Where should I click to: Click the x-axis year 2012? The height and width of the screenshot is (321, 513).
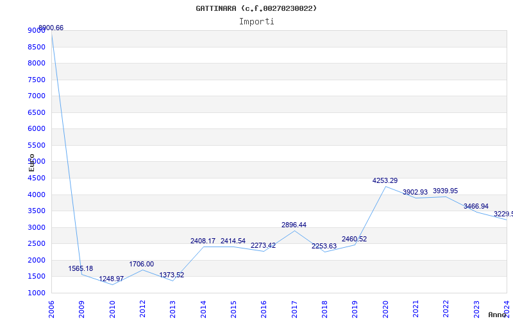[x=142, y=309]
